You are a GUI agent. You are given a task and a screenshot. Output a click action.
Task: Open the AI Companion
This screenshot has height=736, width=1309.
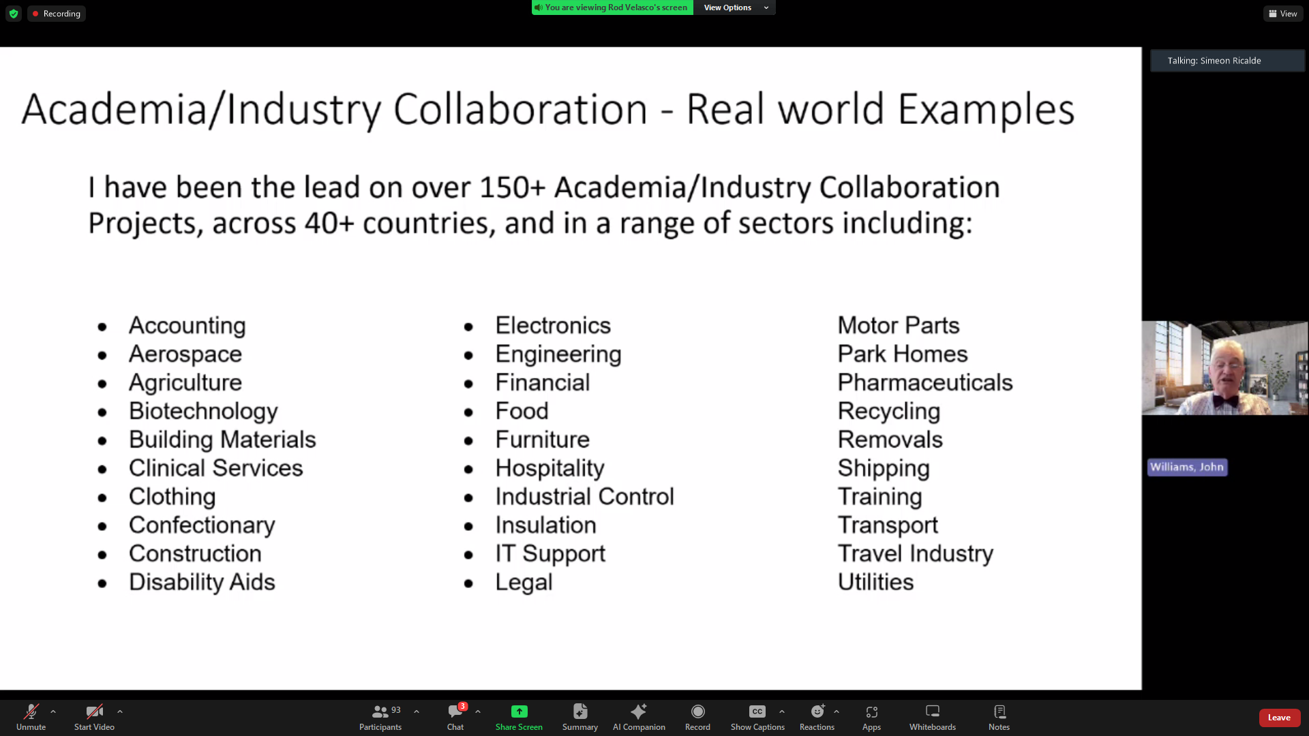pos(638,717)
